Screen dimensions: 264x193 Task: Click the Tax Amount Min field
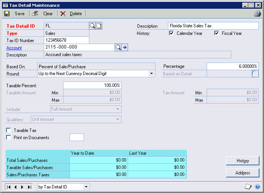tap(232, 93)
